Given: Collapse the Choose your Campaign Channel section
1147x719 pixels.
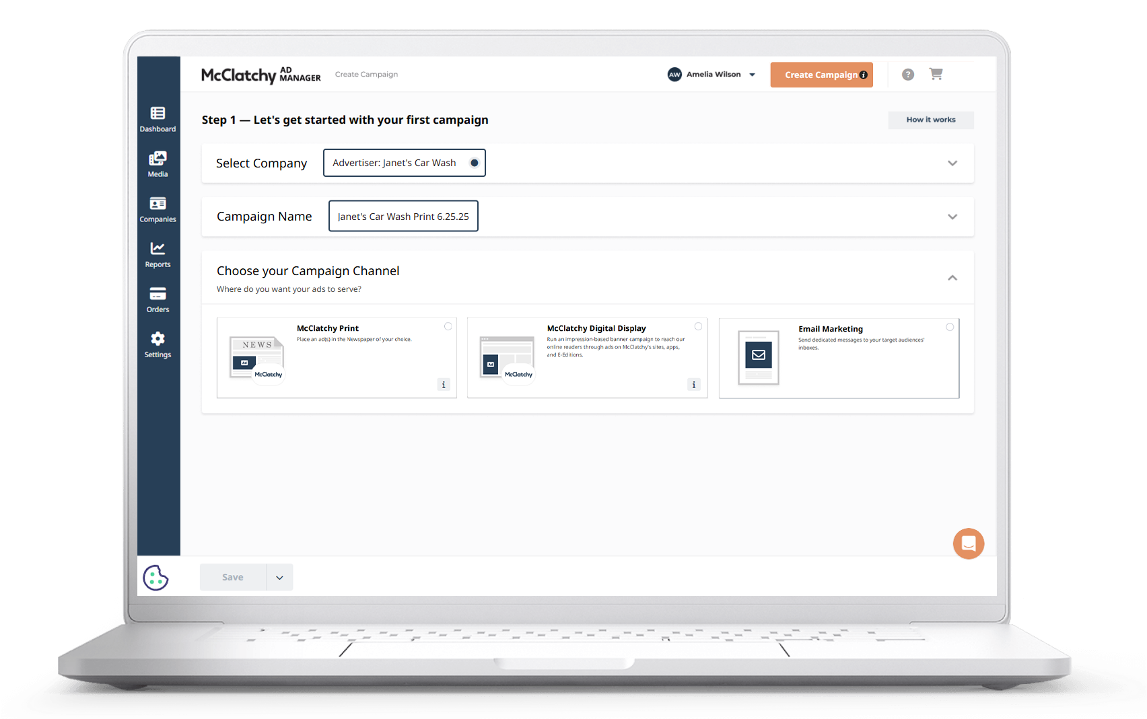Looking at the screenshot, I should pos(952,278).
